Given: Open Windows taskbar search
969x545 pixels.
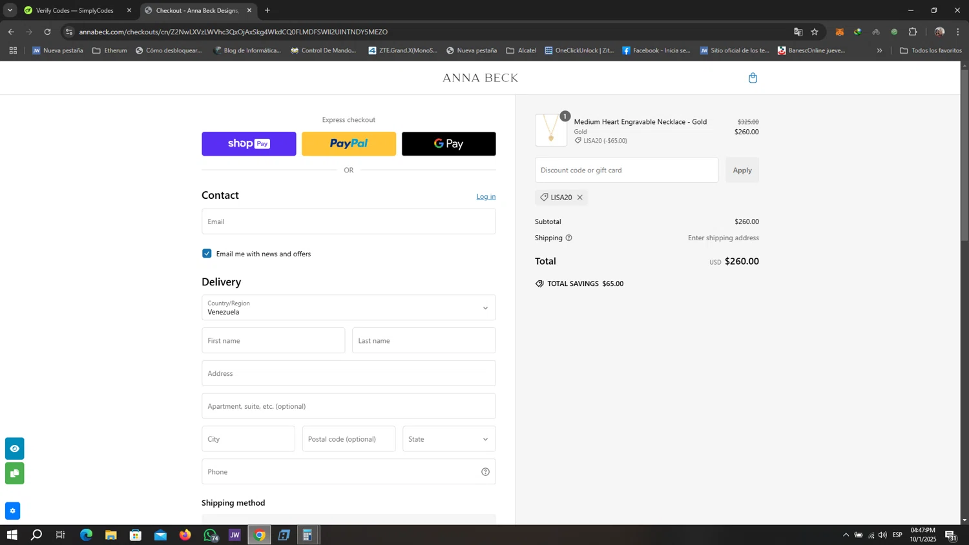Looking at the screenshot, I should click(x=36, y=535).
